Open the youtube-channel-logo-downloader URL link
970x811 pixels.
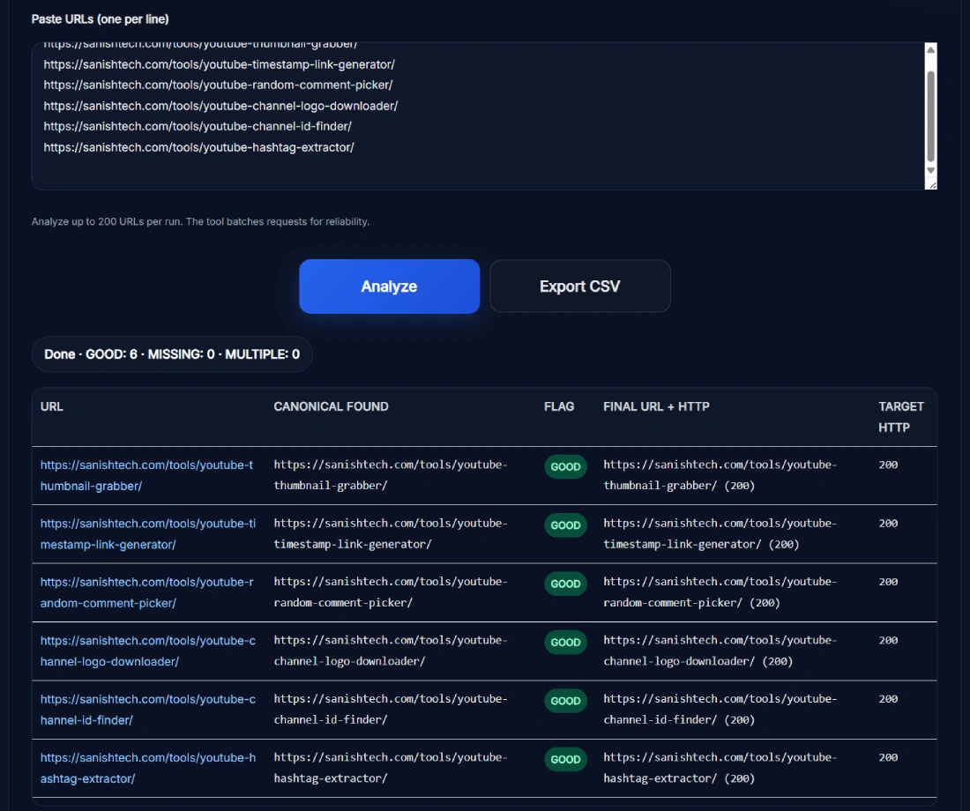(x=146, y=651)
